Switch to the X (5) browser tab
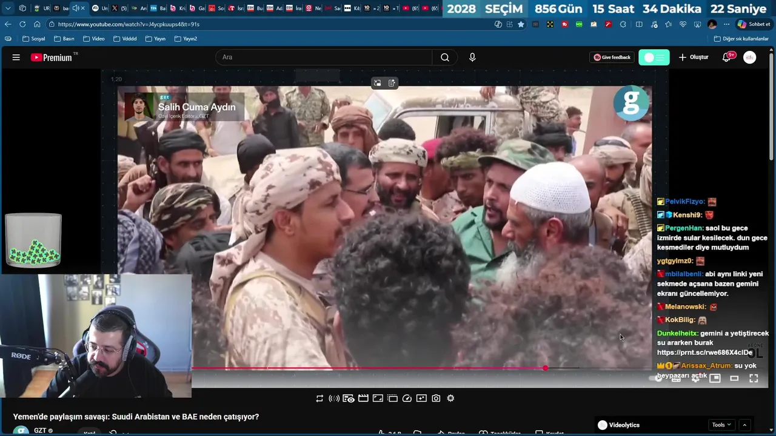Image resolution: width=776 pixels, height=436 pixels. click(119, 8)
